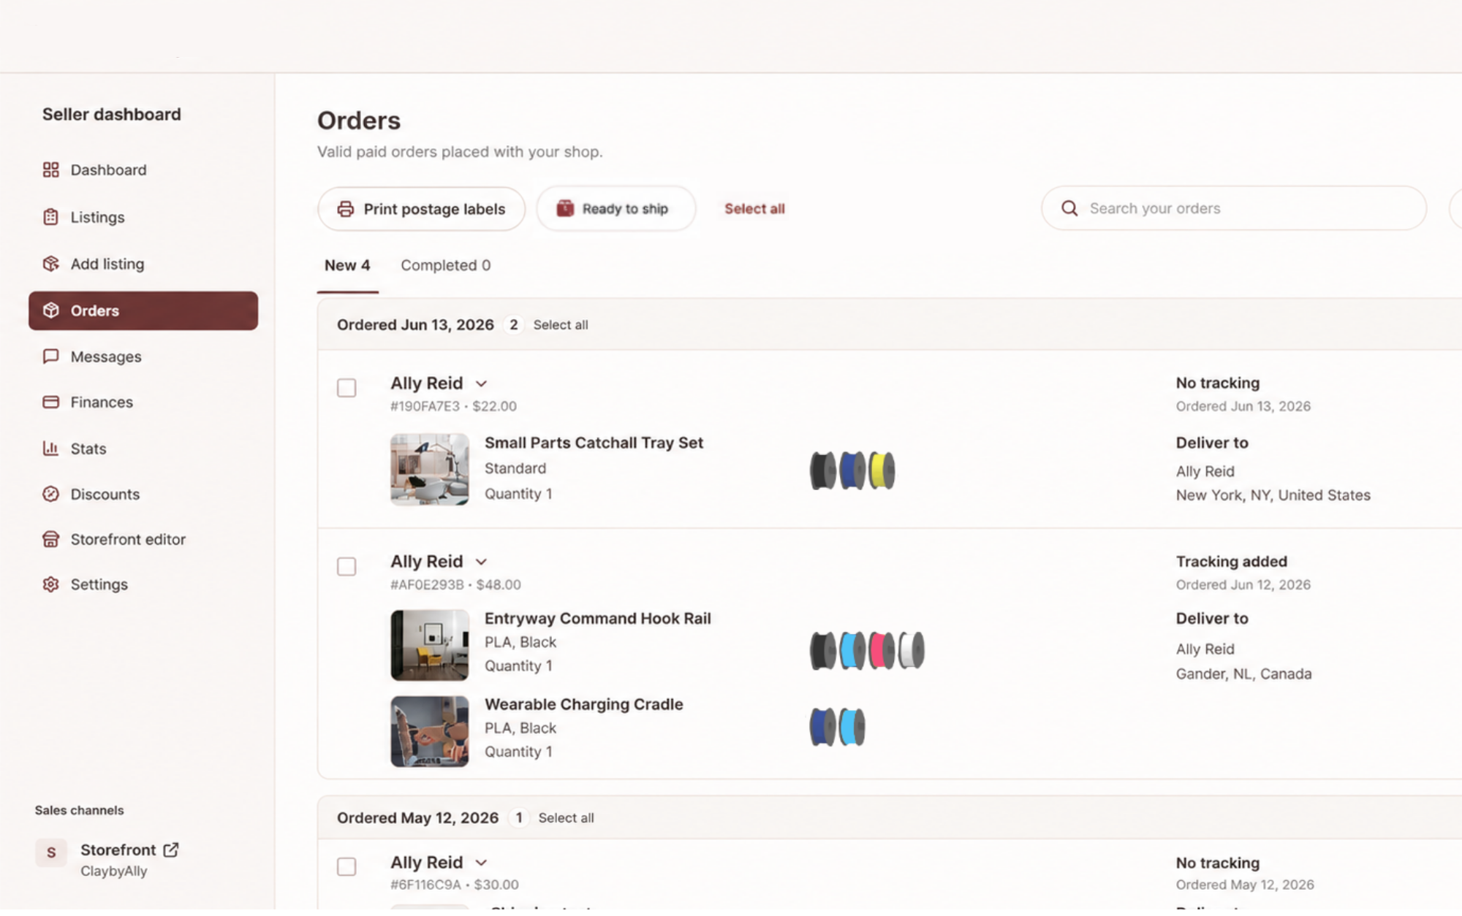Click the black filament spool for Catchall Tray Set
1462x916 pixels.
(x=822, y=470)
